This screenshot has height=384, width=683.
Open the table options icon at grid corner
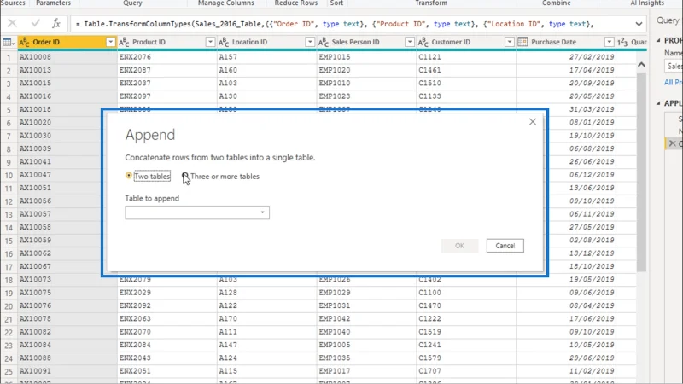click(x=9, y=42)
